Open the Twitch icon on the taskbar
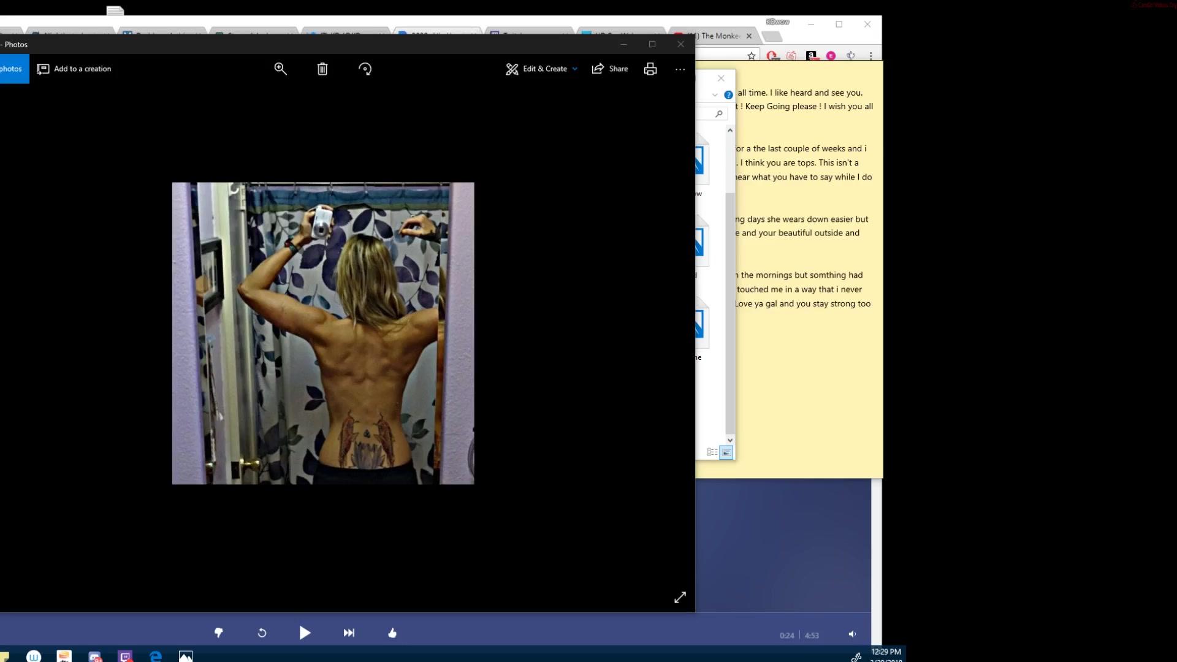Image resolution: width=1177 pixels, height=662 pixels. 125,656
